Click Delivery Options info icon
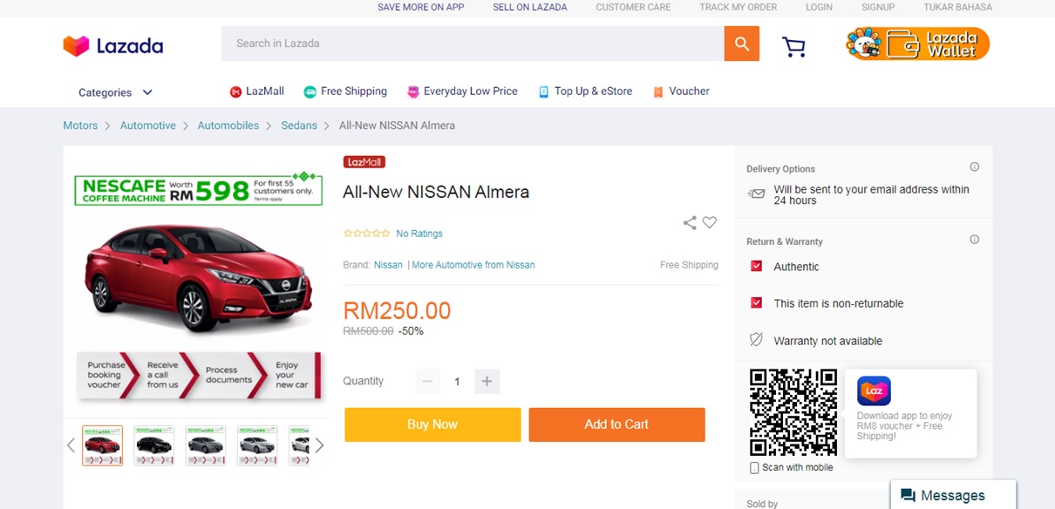This screenshot has height=509, width=1055. (x=975, y=167)
